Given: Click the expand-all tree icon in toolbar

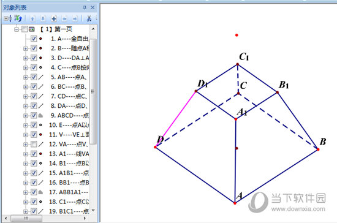Looking at the screenshot, I should click(x=8, y=19).
